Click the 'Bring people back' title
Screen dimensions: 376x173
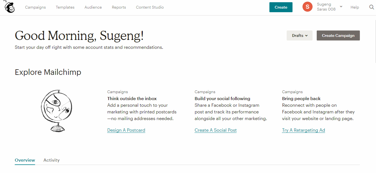click(301, 99)
